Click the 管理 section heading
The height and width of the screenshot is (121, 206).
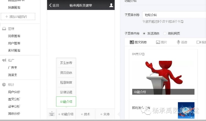pos(11,29)
